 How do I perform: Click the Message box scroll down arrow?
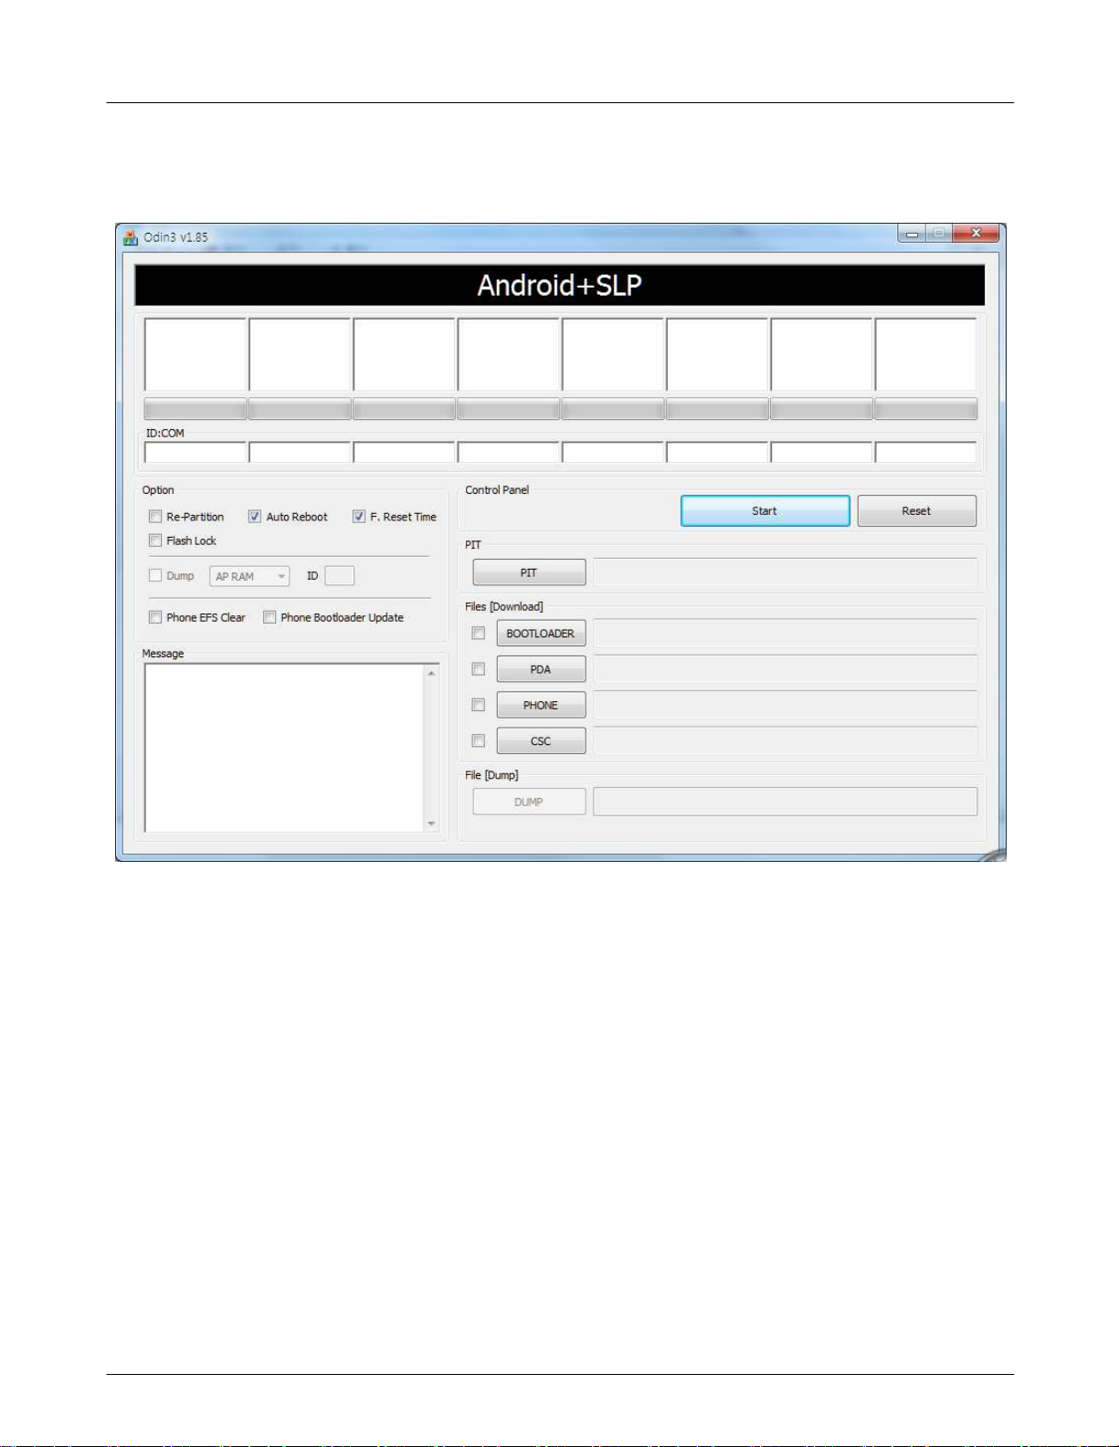pyautogui.click(x=431, y=823)
